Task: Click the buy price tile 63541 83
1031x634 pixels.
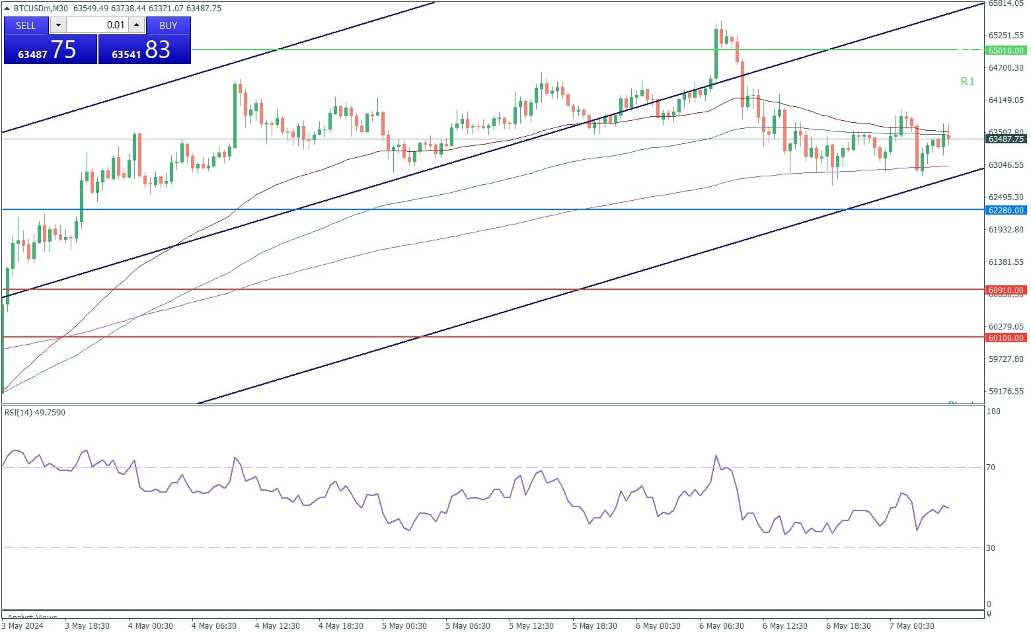Action: (x=145, y=50)
